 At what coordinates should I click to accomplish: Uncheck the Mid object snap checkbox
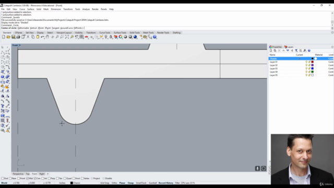click(28, 179)
